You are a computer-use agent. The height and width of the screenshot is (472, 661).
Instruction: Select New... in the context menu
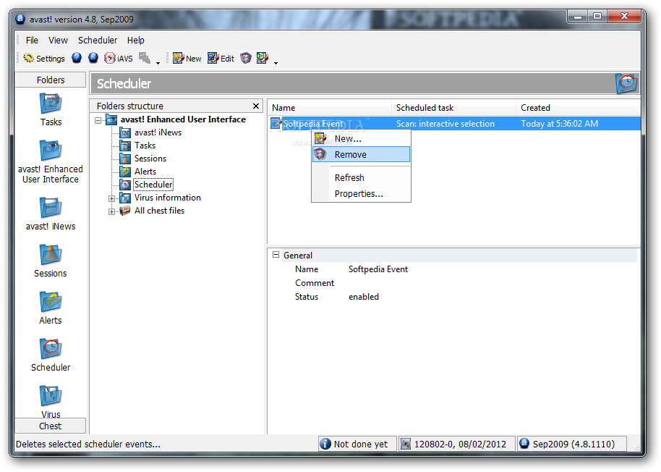click(361, 138)
